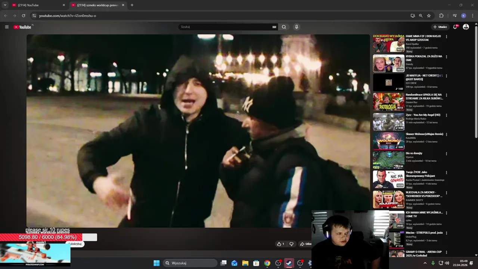Viewport: 478px width, 269px height.
Task: Open the on-screen keyboard icon in search box
Action: tap(274, 27)
